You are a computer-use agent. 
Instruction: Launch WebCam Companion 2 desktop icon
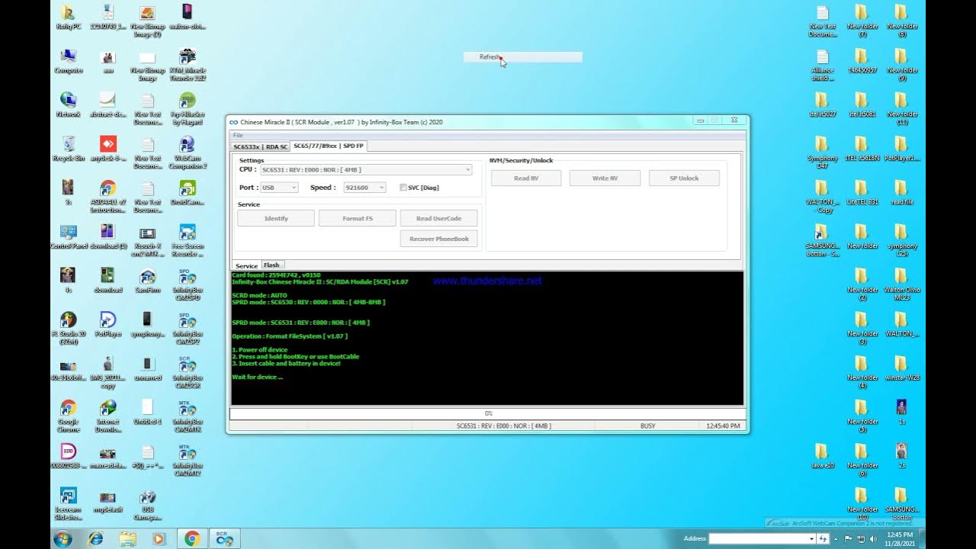[x=188, y=152]
